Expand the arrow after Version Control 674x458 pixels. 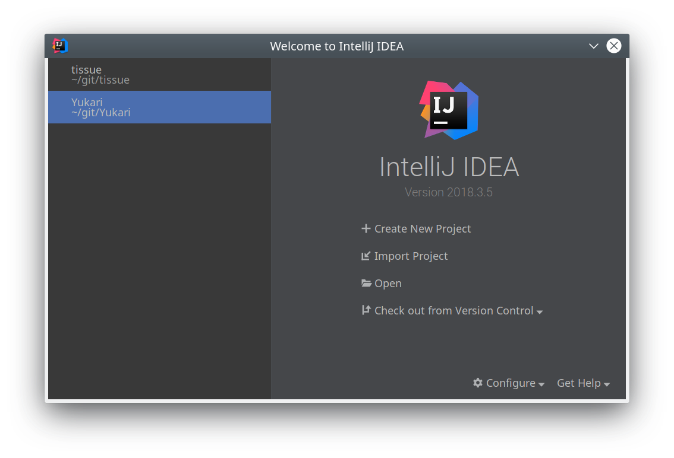tap(540, 312)
